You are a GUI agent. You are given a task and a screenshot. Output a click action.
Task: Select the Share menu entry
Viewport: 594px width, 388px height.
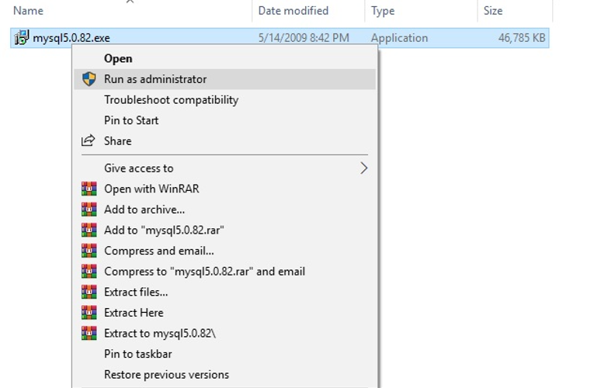(225, 140)
